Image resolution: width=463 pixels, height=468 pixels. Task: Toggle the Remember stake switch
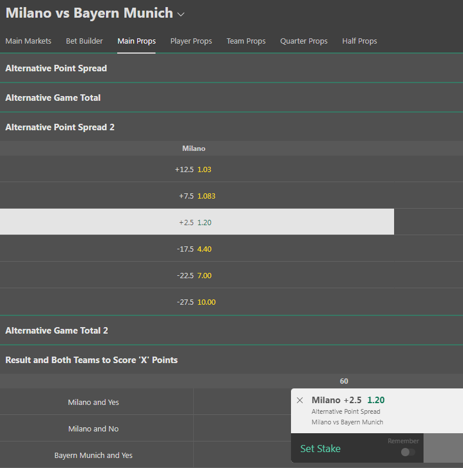[x=408, y=452]
